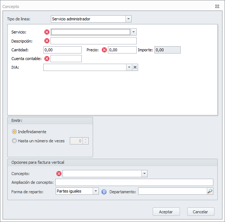Click the error icon next to Servicio

pyautogui.click(x=47, y=32)
